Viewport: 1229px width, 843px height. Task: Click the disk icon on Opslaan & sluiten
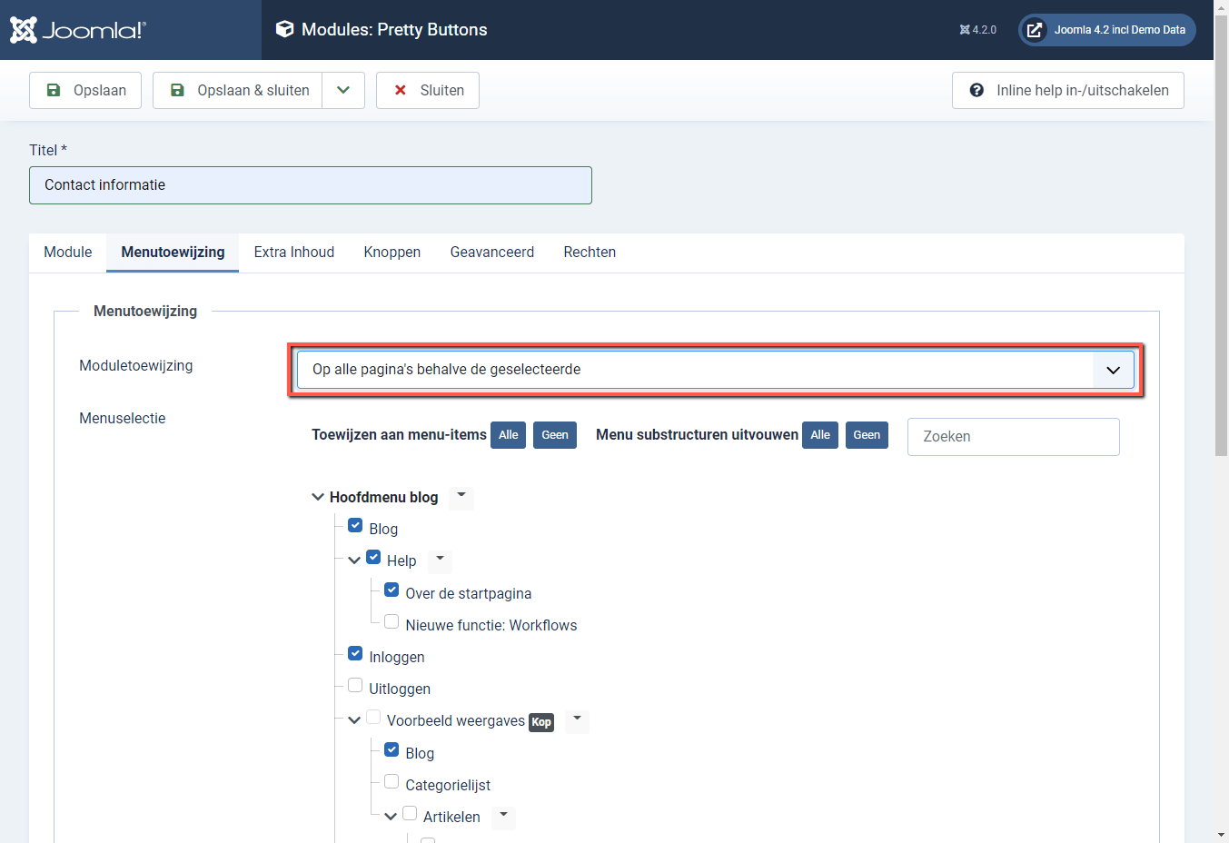175,90
